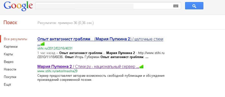225x97 pixels.
Task: Click the blue magnifier search button
Action: tap(194, 6)
